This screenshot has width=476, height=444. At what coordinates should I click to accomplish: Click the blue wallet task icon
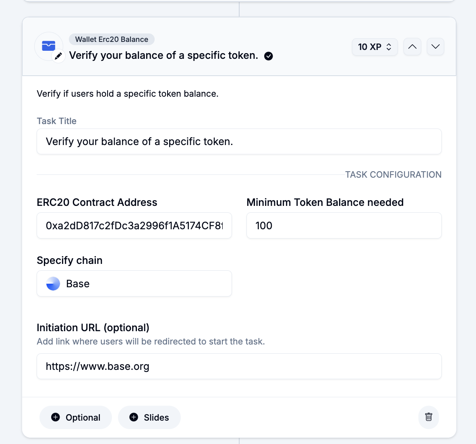[48, 46]
